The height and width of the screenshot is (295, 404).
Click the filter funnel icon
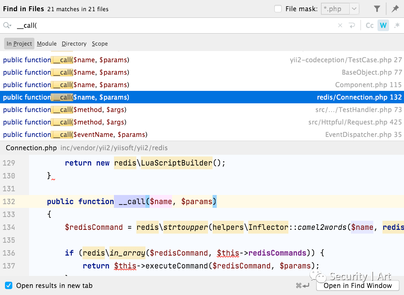coord(377,9)
